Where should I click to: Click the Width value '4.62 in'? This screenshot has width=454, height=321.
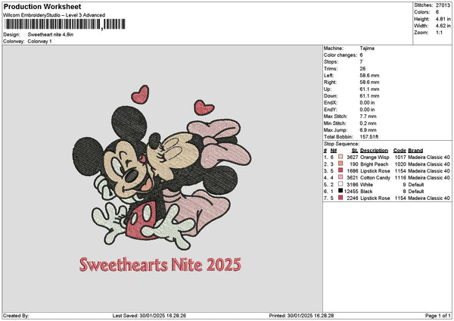(443, 26)
